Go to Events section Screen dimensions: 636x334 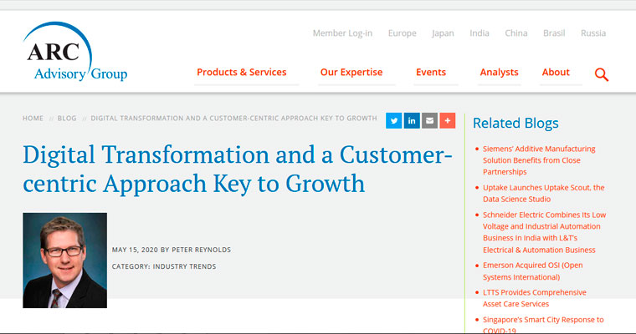(431, 73)
